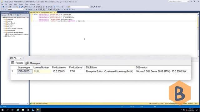Expand the Management node
The height and width of the screenshot is (112, 200).
4,30
